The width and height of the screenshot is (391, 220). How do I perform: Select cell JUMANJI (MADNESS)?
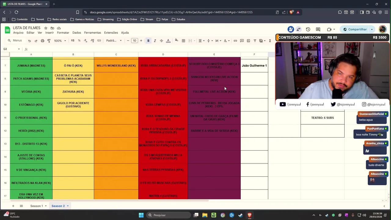31,66
